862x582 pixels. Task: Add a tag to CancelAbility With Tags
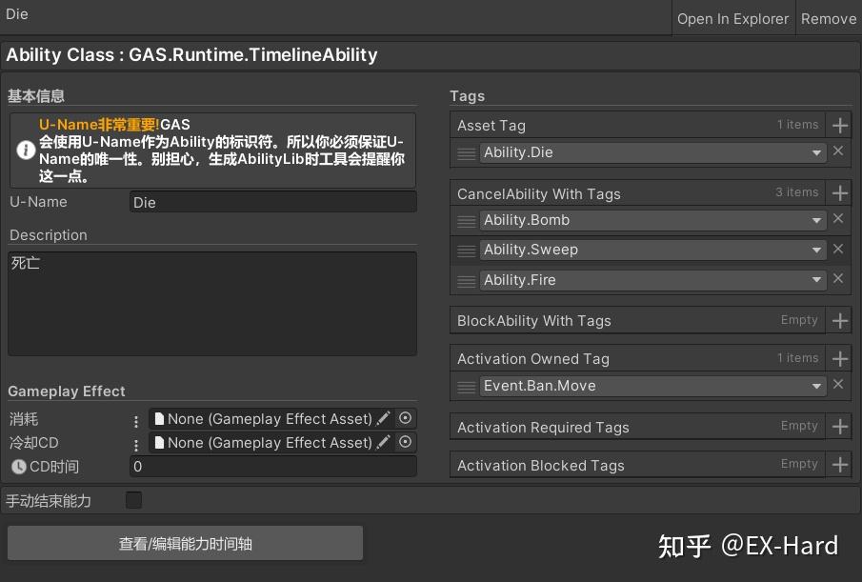coord(838,192)
